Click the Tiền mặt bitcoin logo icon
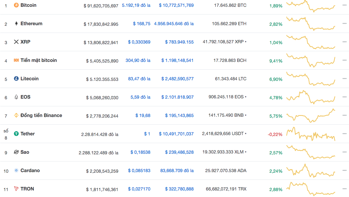 coord(16,60)
